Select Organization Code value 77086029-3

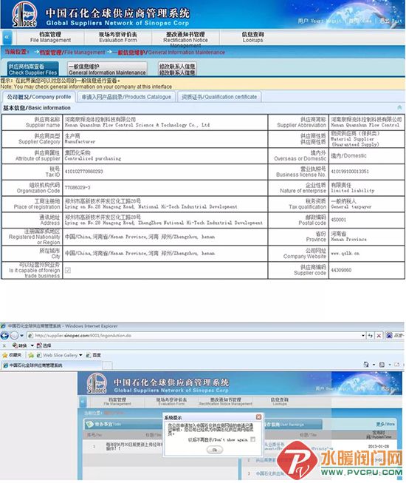(x=78, y=187)
